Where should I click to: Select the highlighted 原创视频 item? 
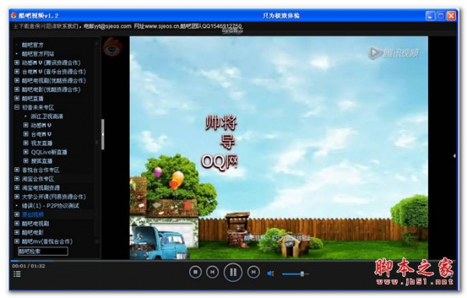33,214
